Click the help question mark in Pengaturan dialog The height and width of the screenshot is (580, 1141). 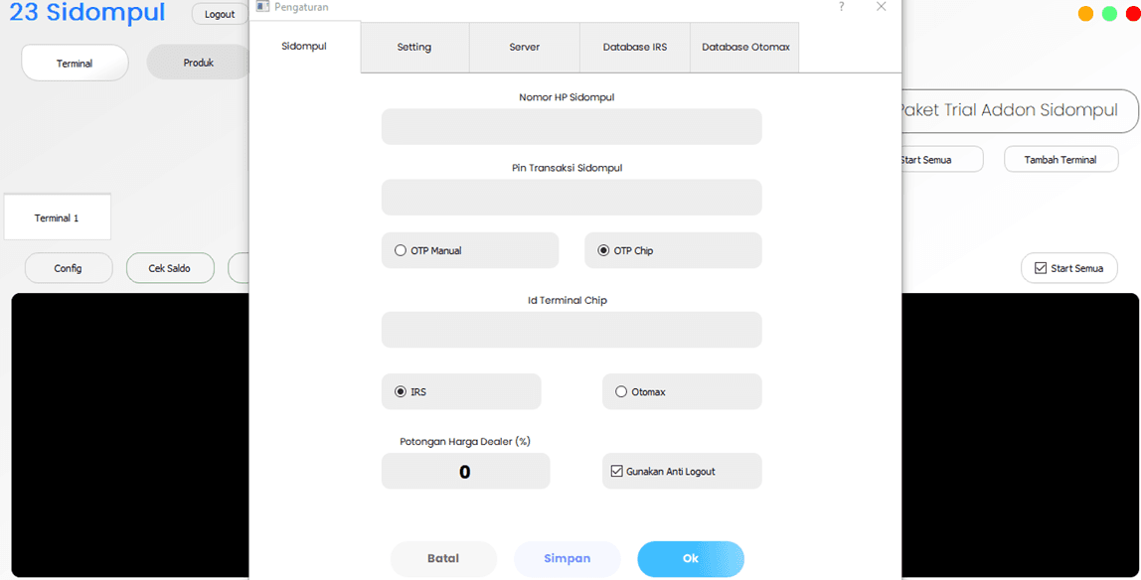842,7
